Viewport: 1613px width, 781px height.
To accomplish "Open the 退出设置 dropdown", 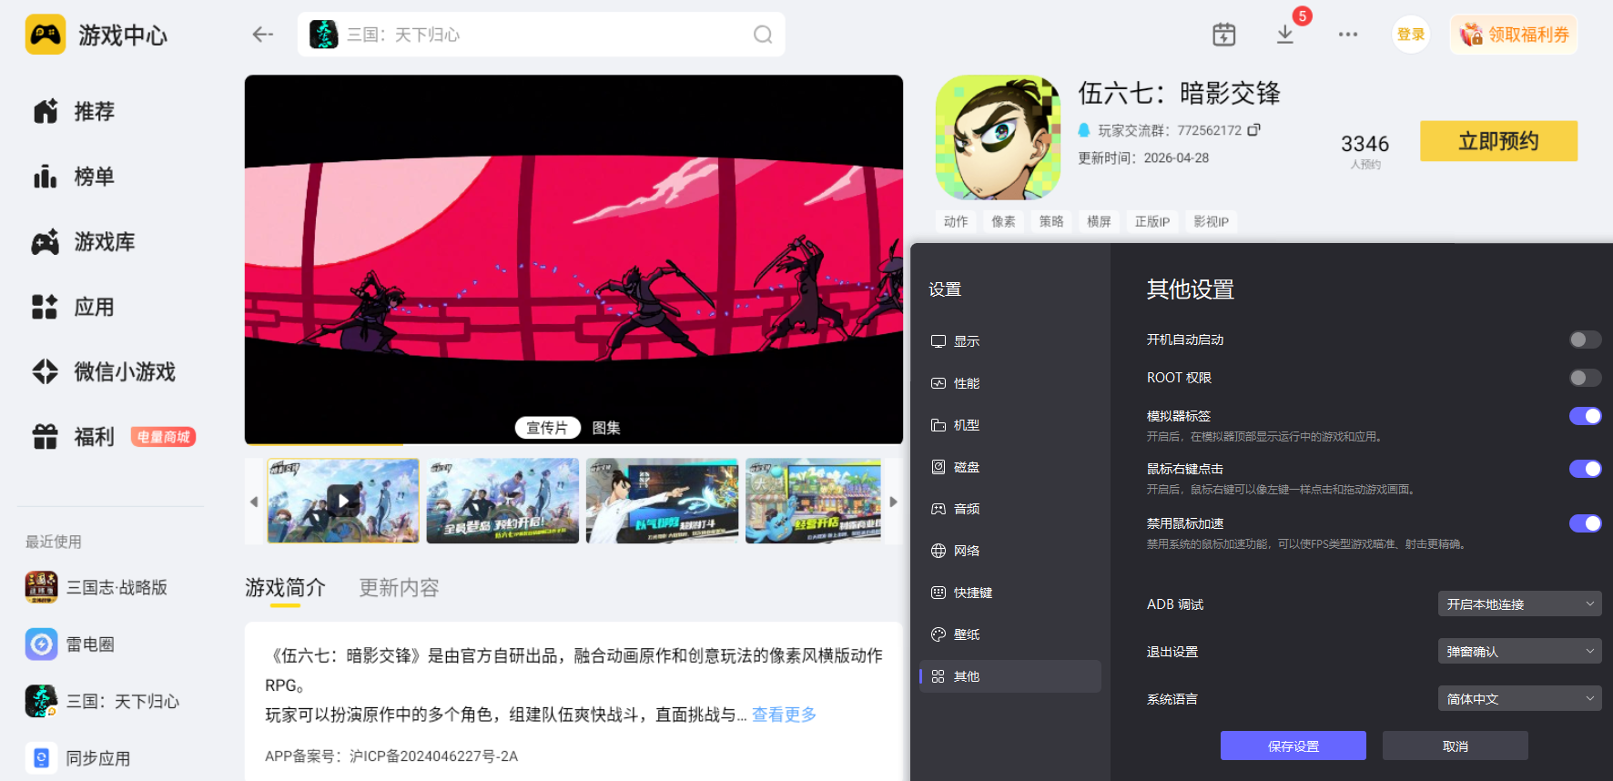I will 1519,651.
